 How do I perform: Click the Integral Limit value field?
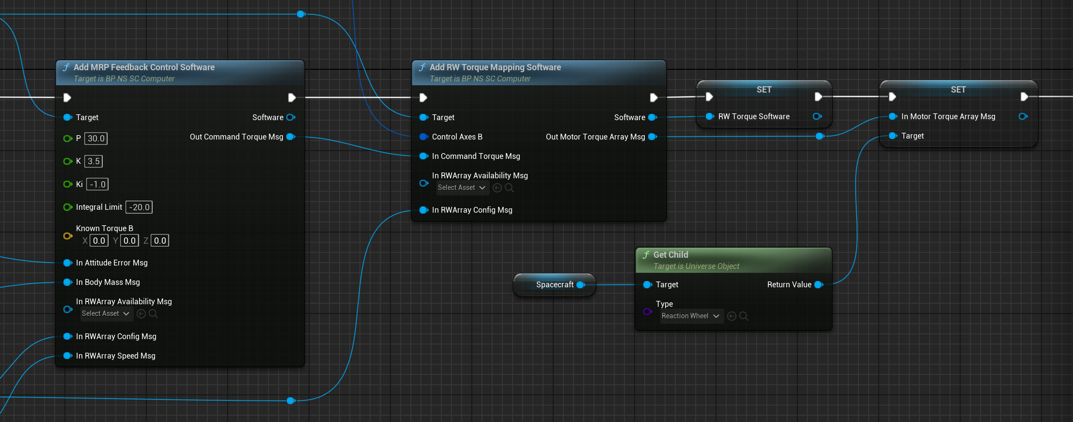pos(139,207)
